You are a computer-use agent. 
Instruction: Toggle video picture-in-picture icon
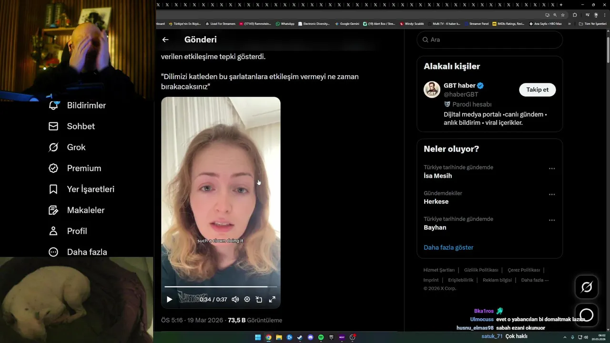point(259,299)
